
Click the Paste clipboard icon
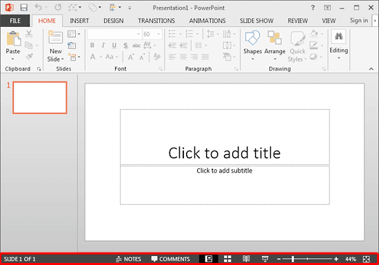[13, 39]
